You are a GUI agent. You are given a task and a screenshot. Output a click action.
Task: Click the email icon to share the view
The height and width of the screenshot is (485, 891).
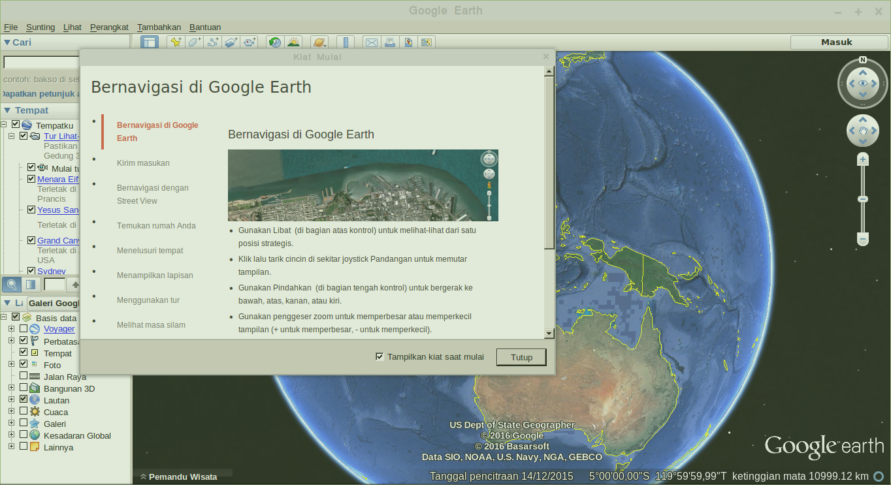tap(372, 42)
